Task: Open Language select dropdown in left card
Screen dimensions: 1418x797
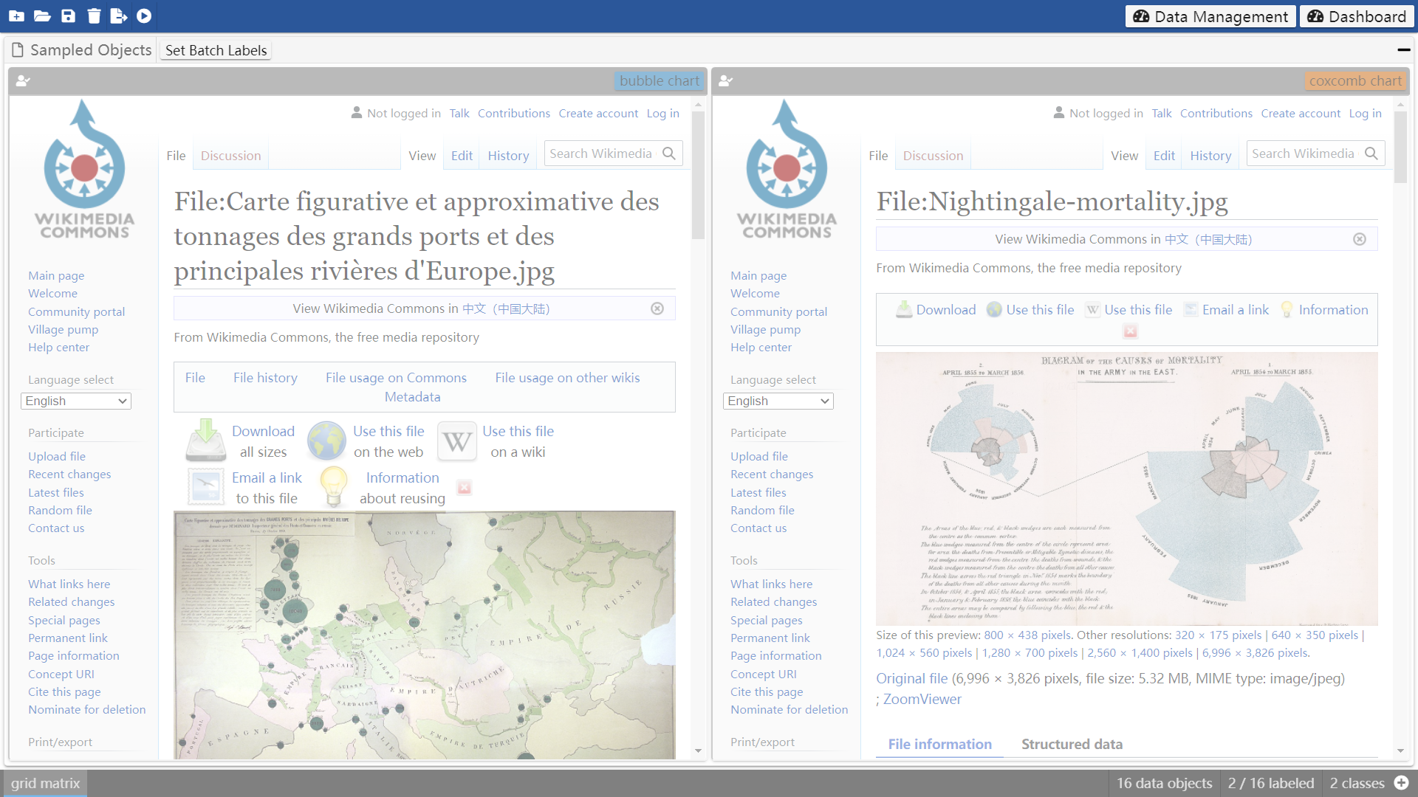Action: tap(76, 401)
